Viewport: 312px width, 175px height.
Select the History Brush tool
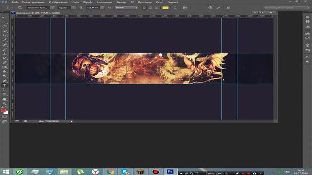[4, 58]
